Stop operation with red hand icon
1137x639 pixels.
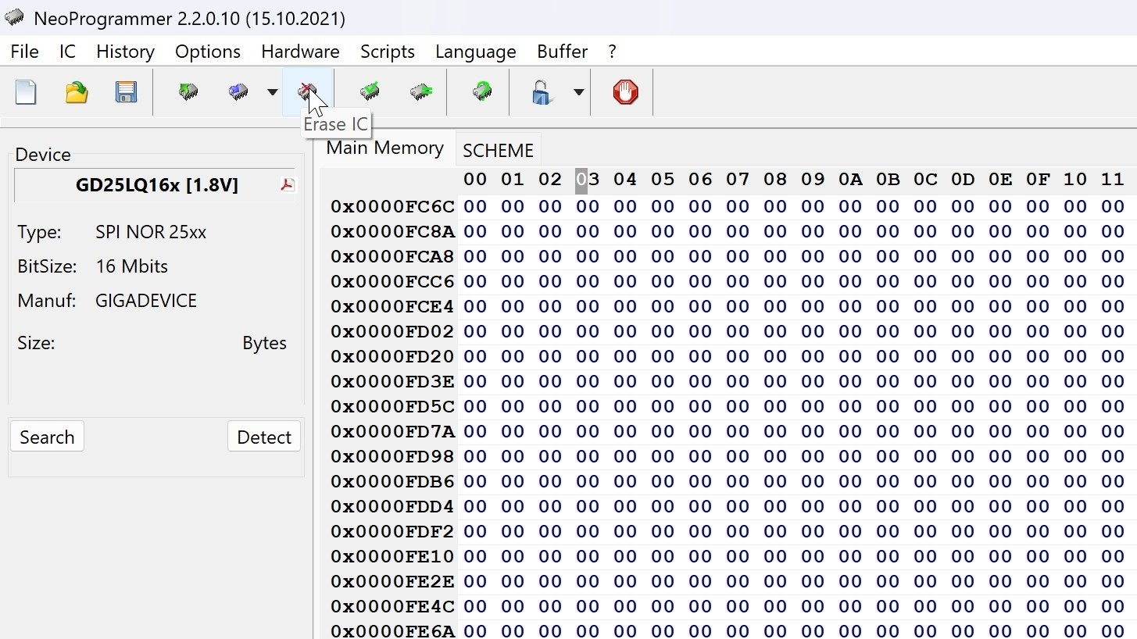click(625, 92)
